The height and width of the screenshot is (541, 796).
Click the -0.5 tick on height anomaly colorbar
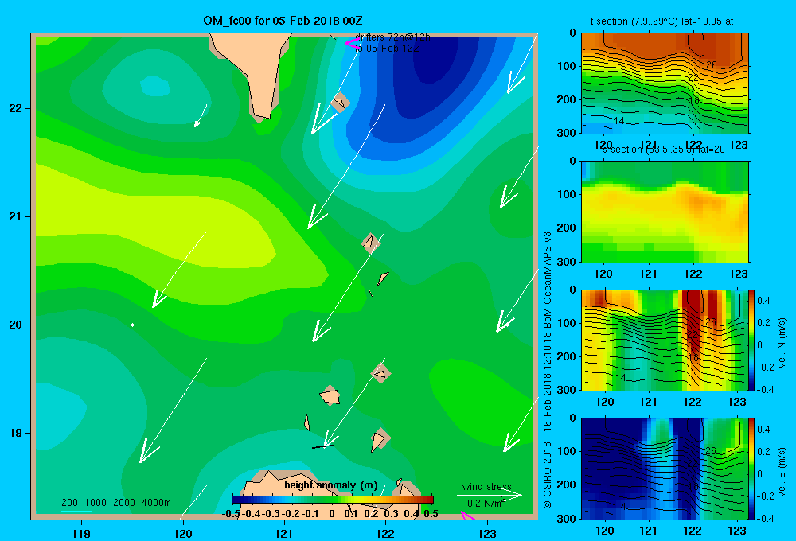pos(231,514)
